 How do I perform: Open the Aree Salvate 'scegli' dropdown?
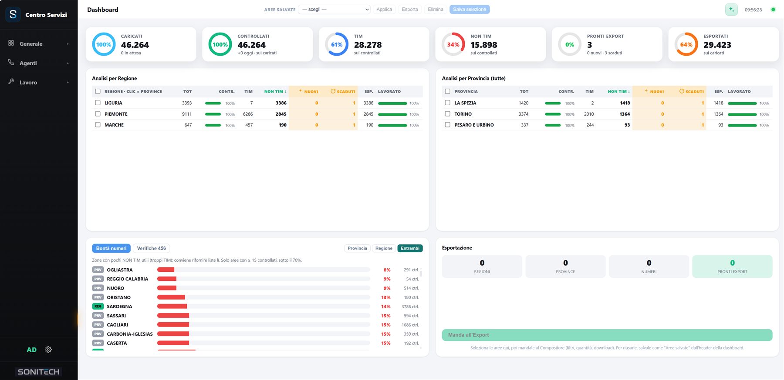pyautogui.click(x=335, y=10)
